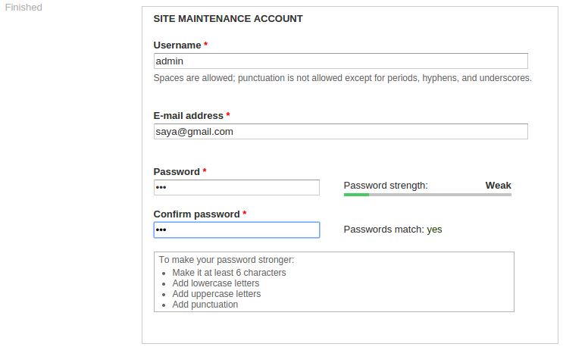The image size is (563, 347).
Task: Click the "Add punctuation" suggestion
Action: (x=205, y=305)
